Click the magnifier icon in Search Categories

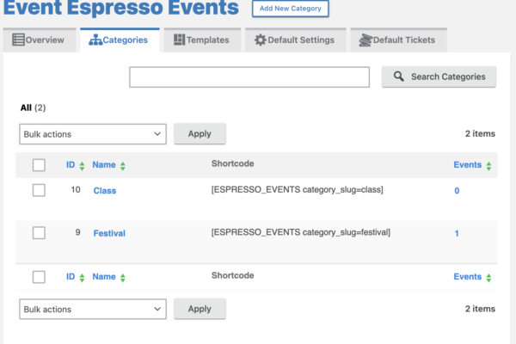tap(398, 77)
